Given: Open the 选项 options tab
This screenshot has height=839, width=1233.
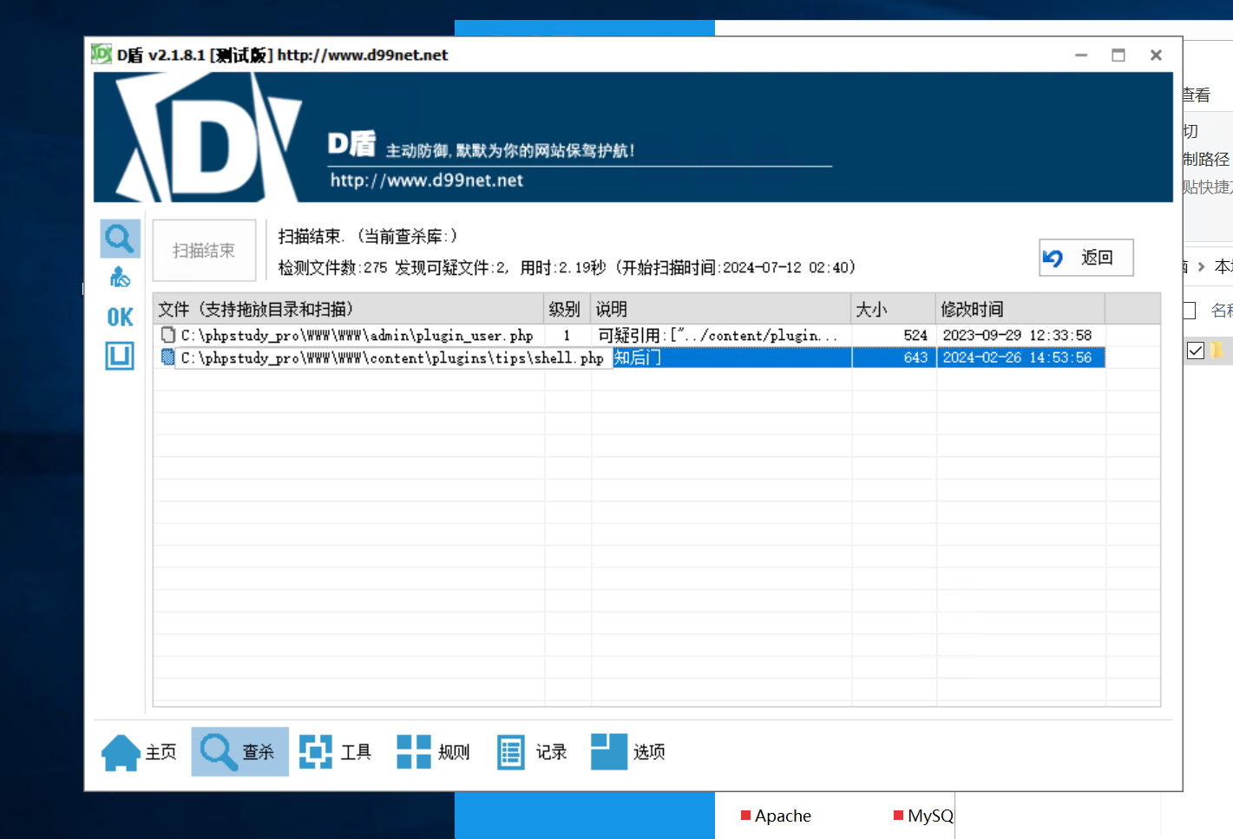Looking at the screenshot, I should (628, 751).
